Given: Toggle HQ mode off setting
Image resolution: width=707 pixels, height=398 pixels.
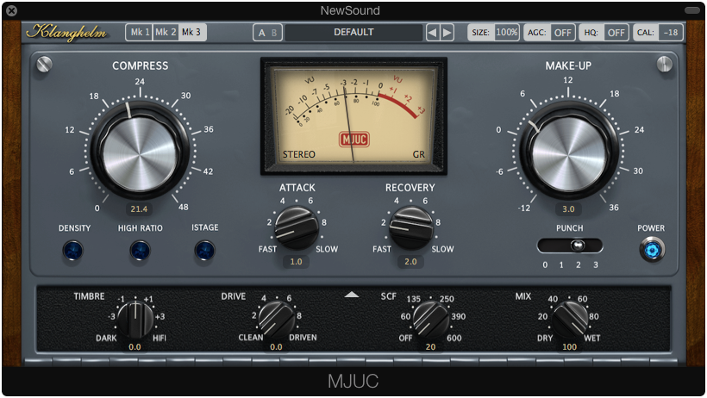Looking at the screenshot, I should point(604,33).
